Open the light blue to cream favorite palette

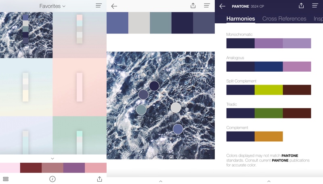26,87
